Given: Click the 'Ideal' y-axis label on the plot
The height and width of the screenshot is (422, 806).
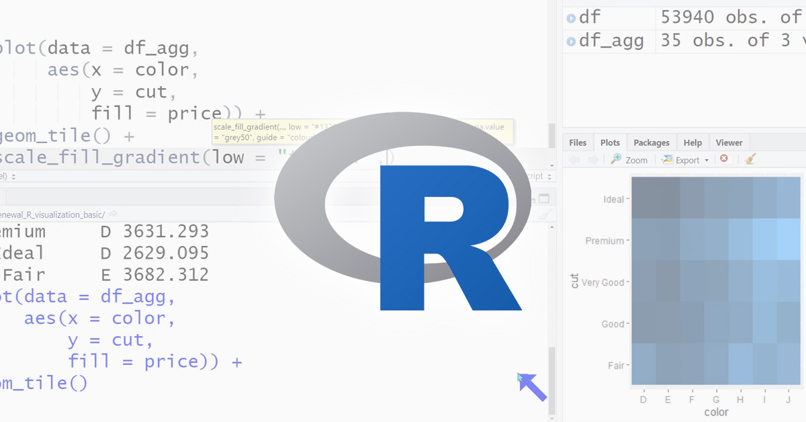Looking at the screenshot, I should [x=614, y=200].
